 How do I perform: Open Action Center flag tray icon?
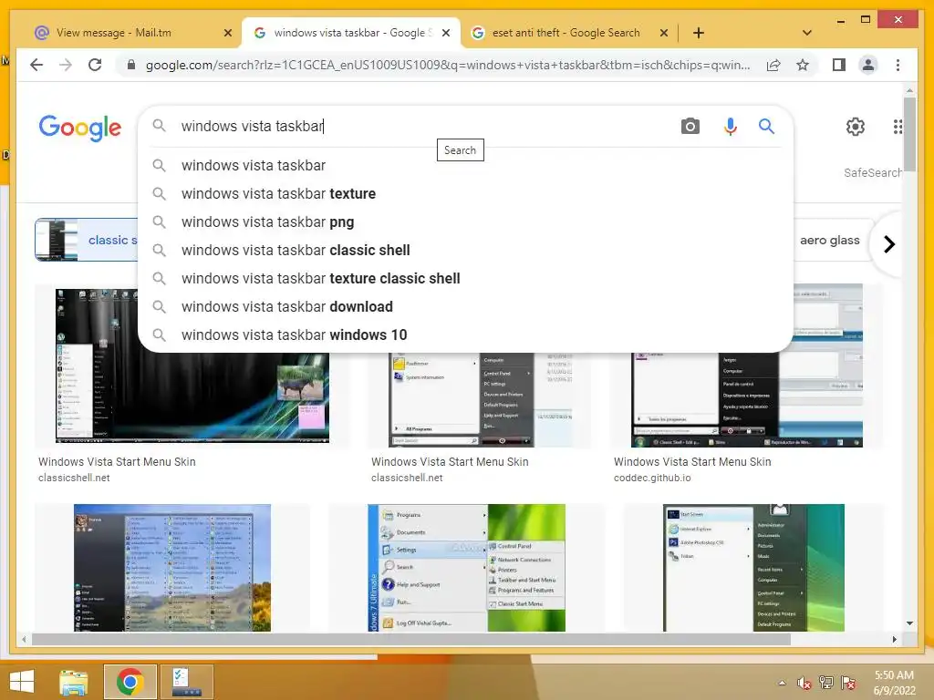coord(848,683)
